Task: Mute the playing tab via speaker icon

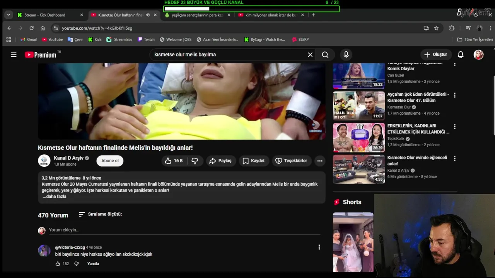Action: (148, 15)
